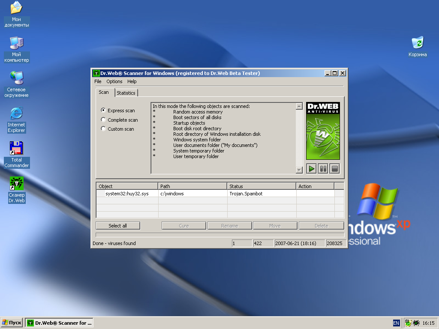Screen dimensions: 439x329
Task: Click the 208325 status bar field
Action: click(x=336, y=243)
